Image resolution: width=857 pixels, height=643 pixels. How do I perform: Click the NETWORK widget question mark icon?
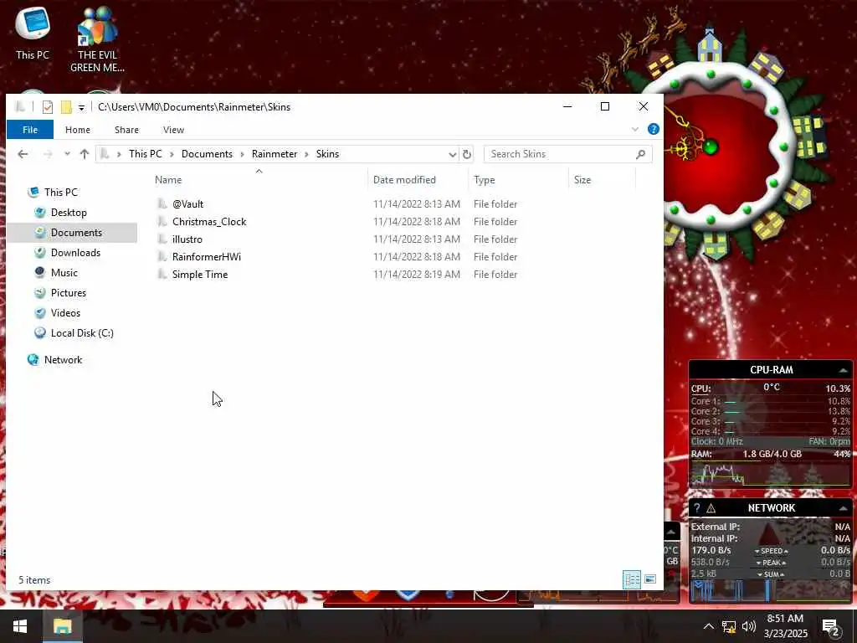(x=697, y=508)
